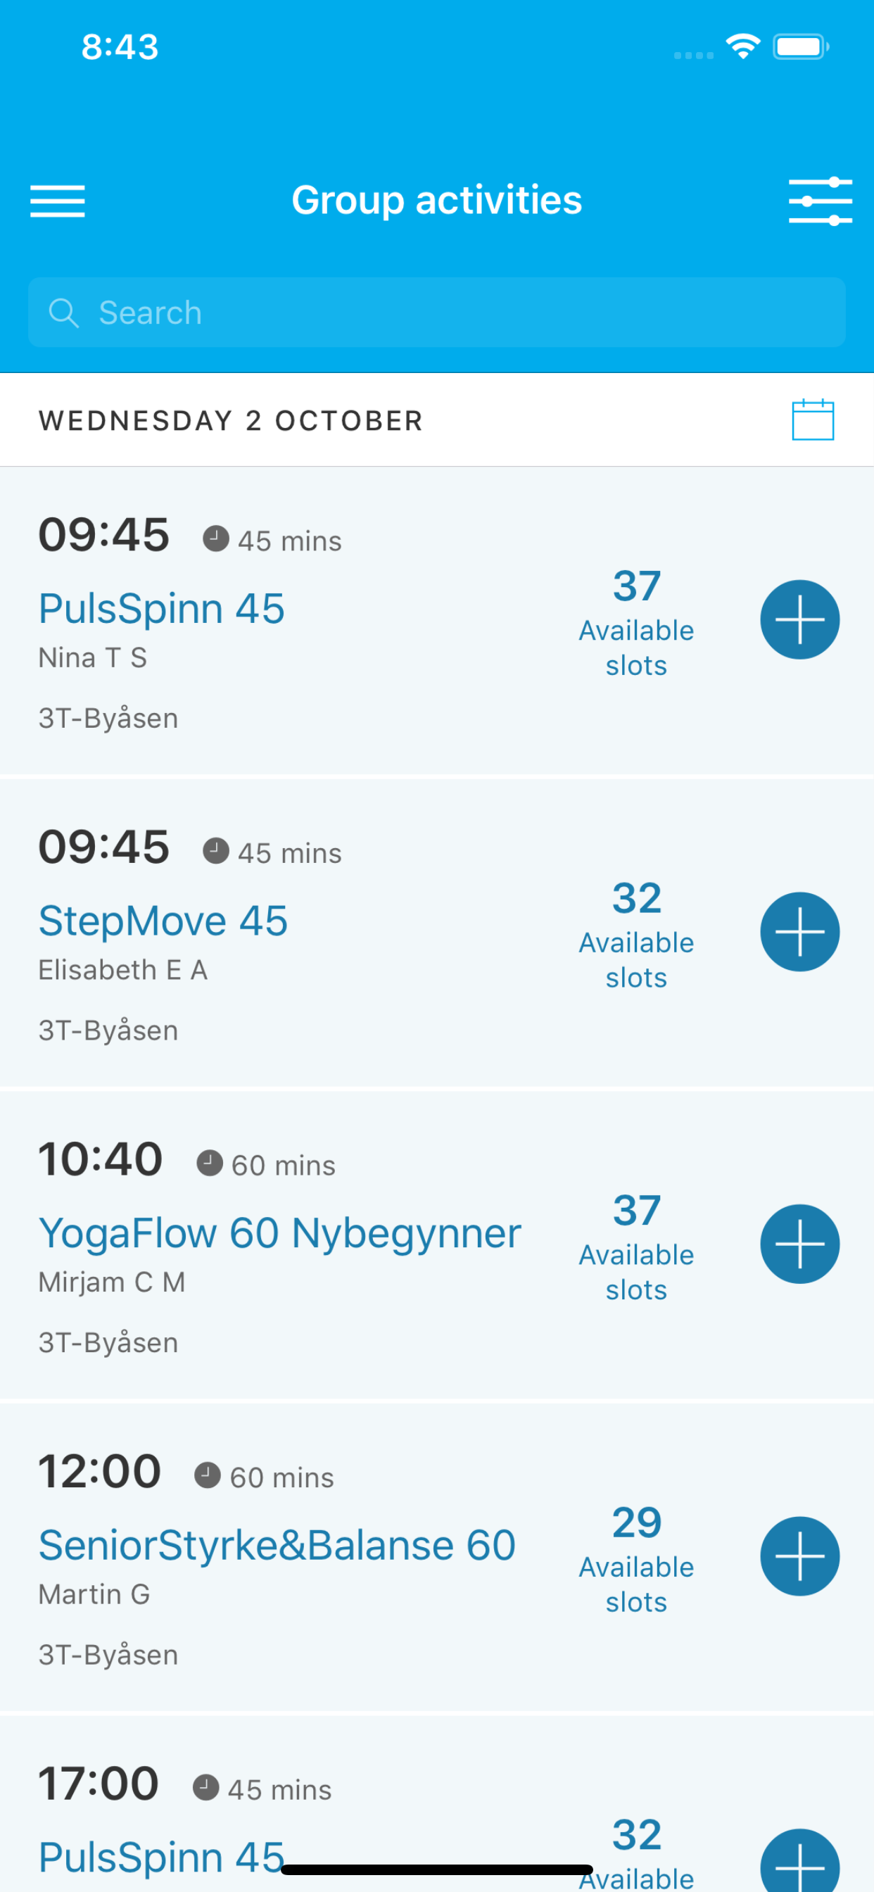Open StepMove 45 class details
The width and height of the screenshot is (874, 1892).
(163, 921)
